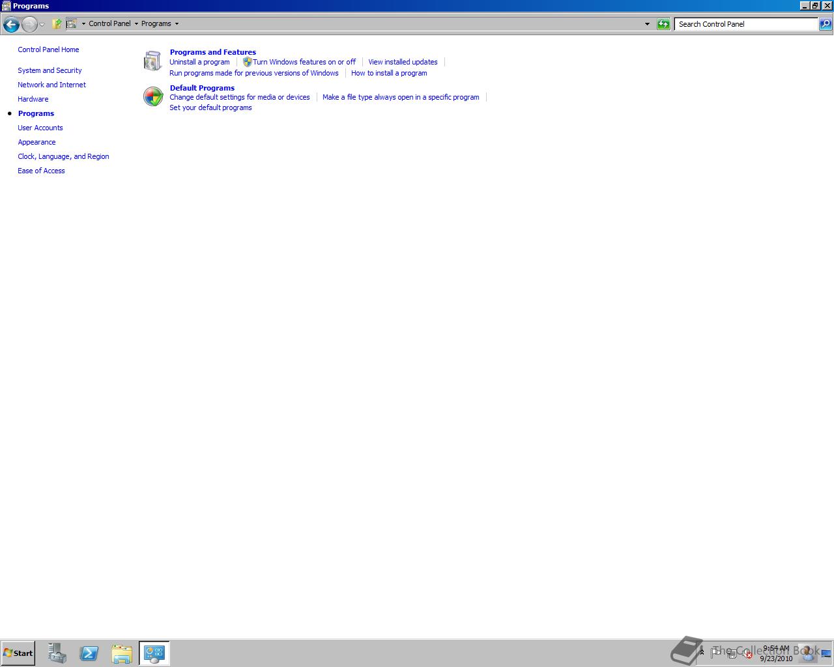
Task: Open System and Security category
Action: click(50, 70)
